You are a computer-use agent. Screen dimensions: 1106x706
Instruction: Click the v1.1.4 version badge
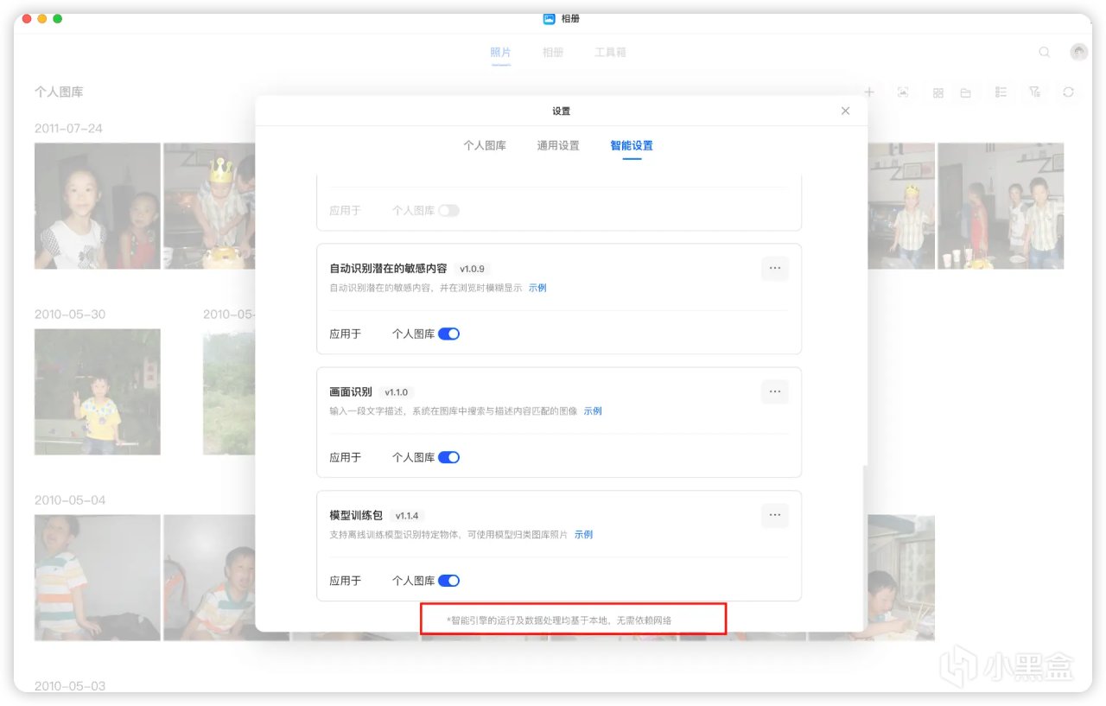(x=407, y=516)
